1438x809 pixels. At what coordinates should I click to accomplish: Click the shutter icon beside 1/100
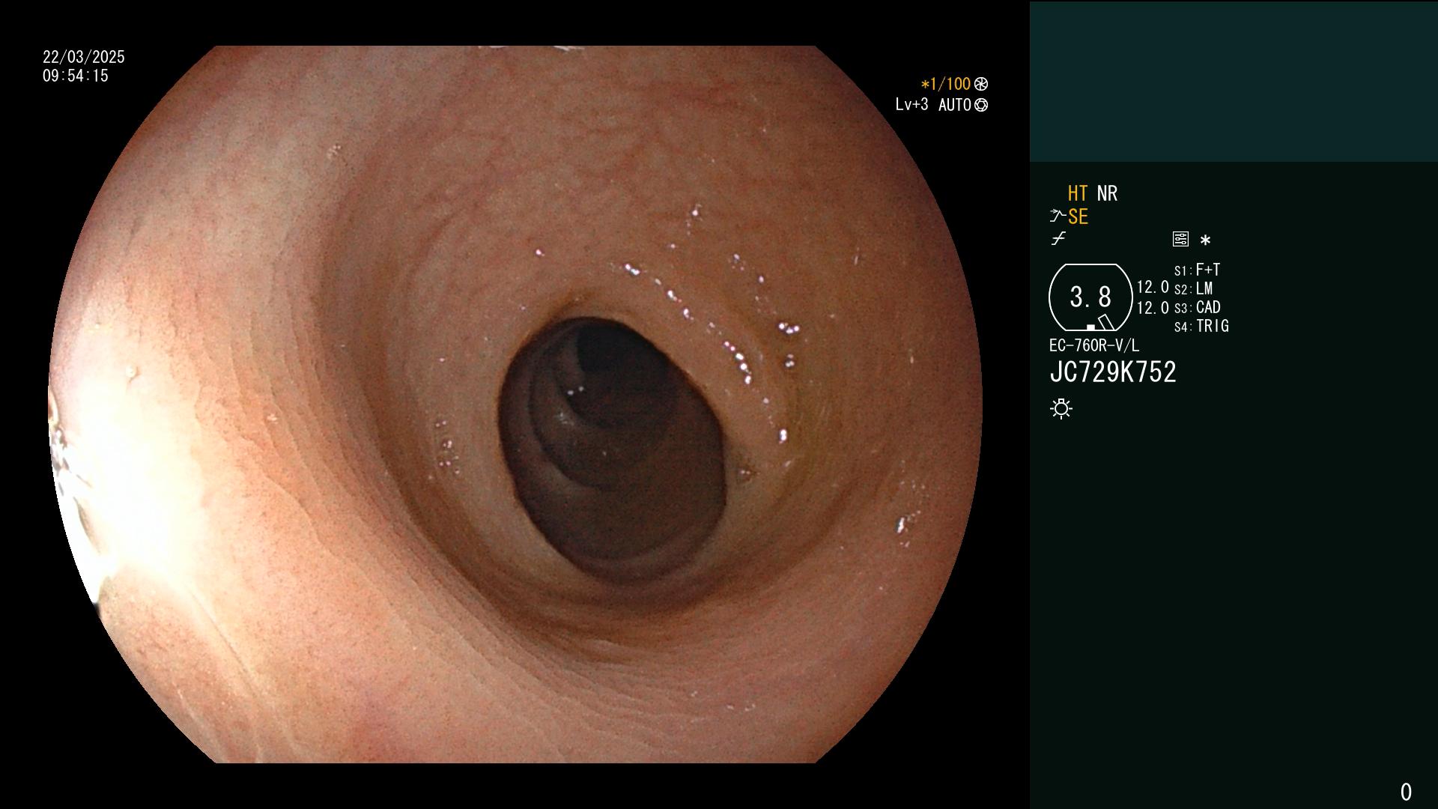[981, 84]
